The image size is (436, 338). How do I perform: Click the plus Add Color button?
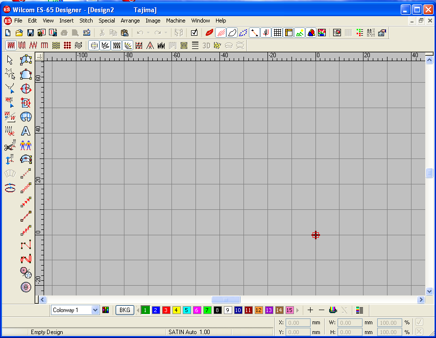[x=310, y=310]
